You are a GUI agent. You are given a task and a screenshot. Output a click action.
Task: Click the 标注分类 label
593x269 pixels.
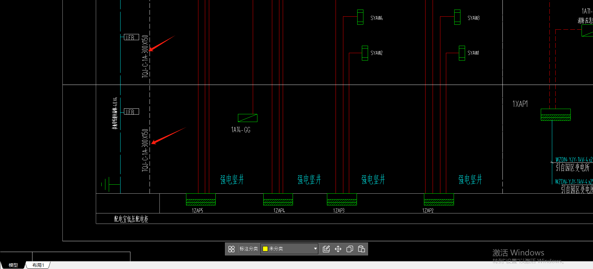pyautogui.click(x=249, y=249)
